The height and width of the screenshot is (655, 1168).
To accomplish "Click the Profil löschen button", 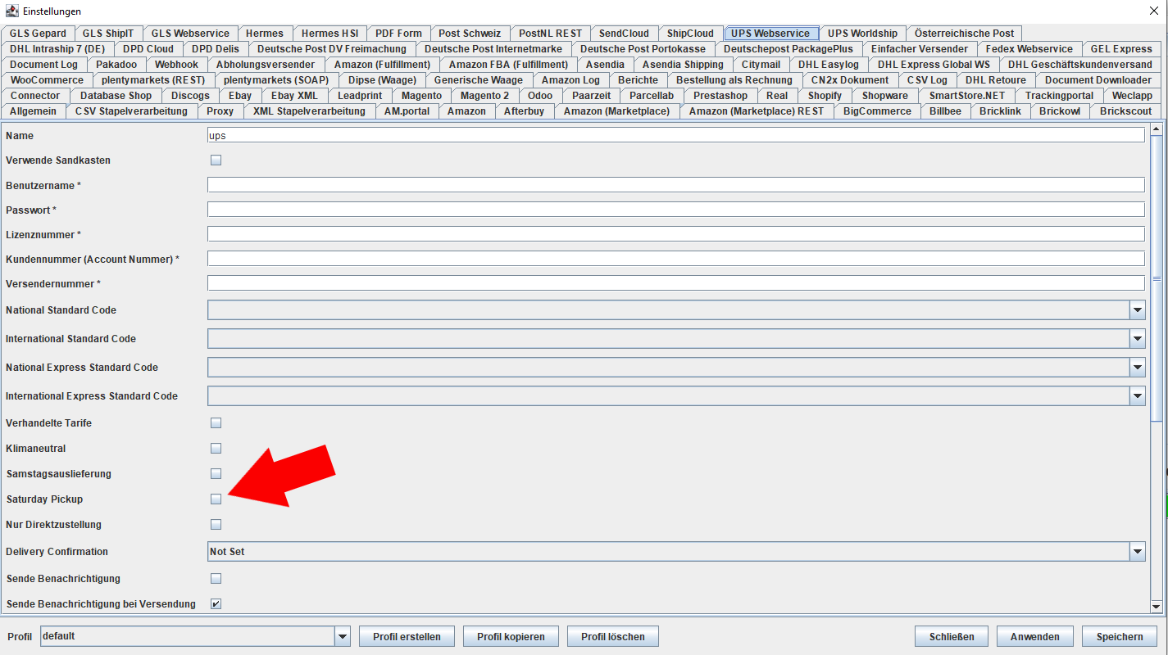I will (613, 636).
